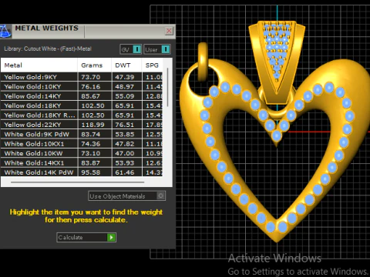Click the 55.09 DWT value
The width and height of the screenshot is (370, 277).
click(124, 96)
